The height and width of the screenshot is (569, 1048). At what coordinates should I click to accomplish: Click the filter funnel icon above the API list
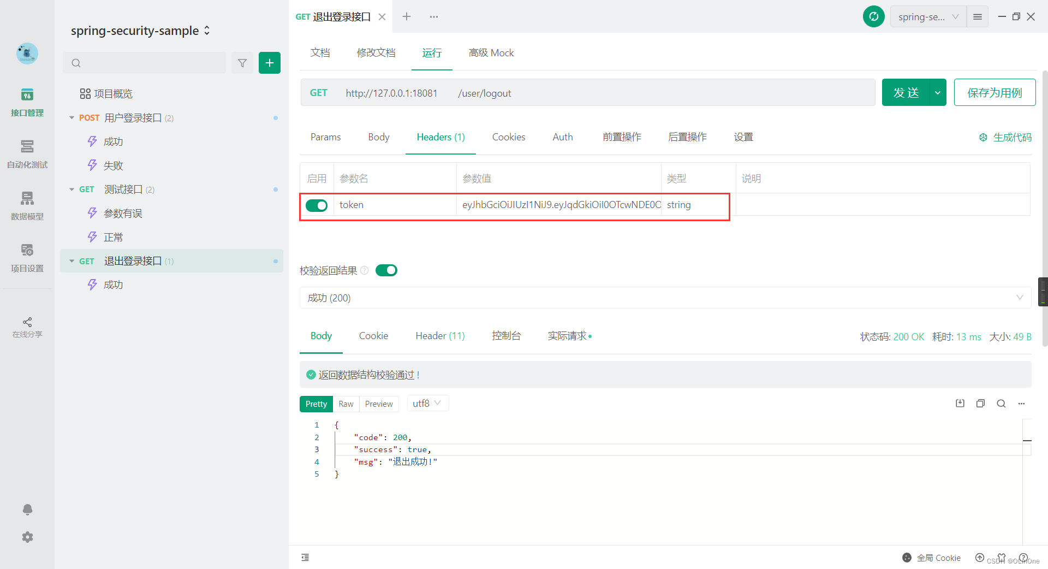click(x=242, y=63)
